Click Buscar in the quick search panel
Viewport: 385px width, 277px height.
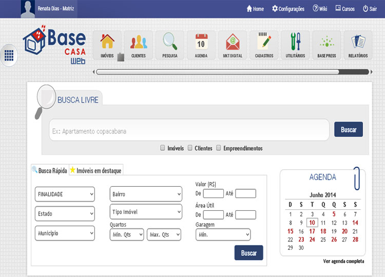(x=249, y=253)
